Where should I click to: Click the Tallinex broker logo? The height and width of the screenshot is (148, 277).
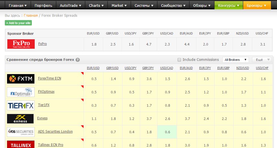coord(21,145)
